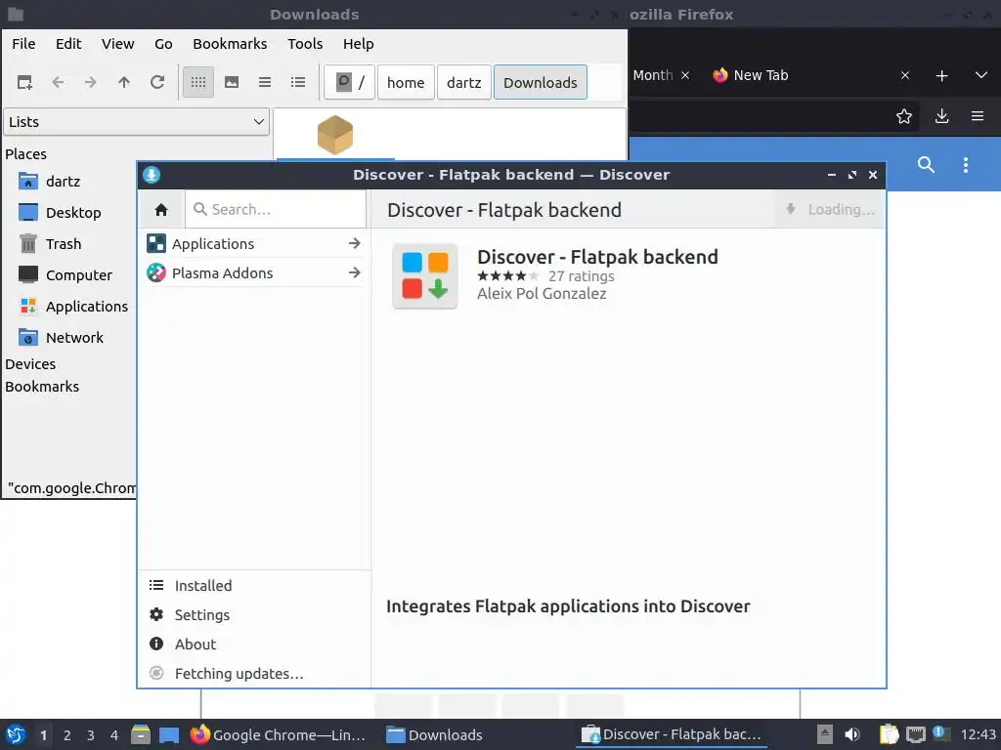Open Go menu in file manager

(x=163, y=44)
